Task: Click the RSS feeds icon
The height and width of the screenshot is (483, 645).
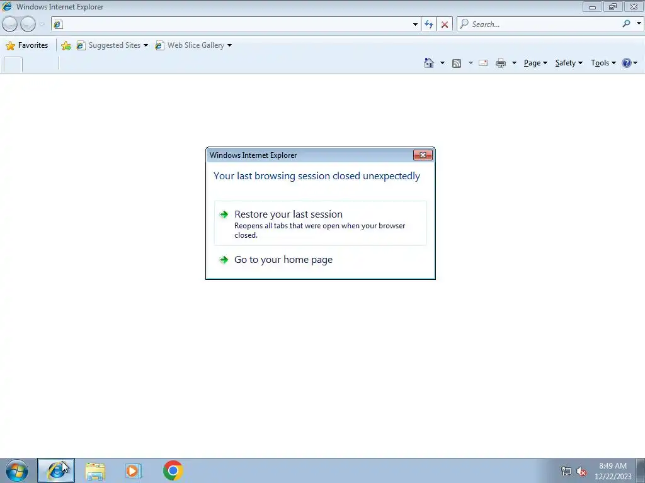Action: [457, 63]
